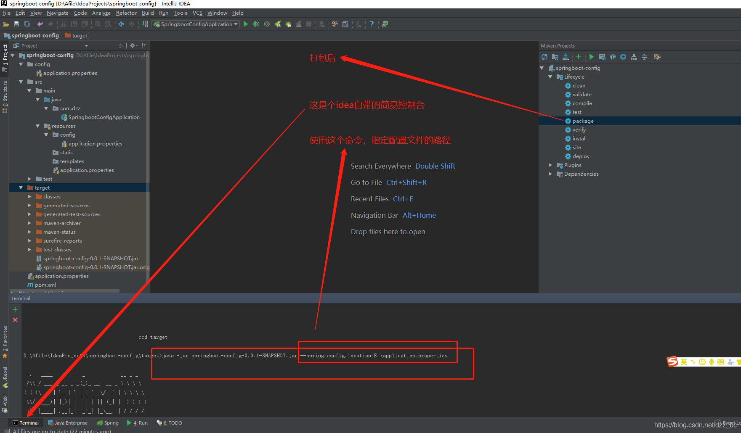Close terminal session red X
741x433 pixels.
[15, 320]
